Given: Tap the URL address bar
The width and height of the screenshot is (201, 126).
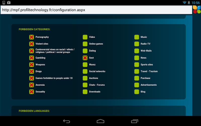Looking at the screenshot, I should 96,10.
